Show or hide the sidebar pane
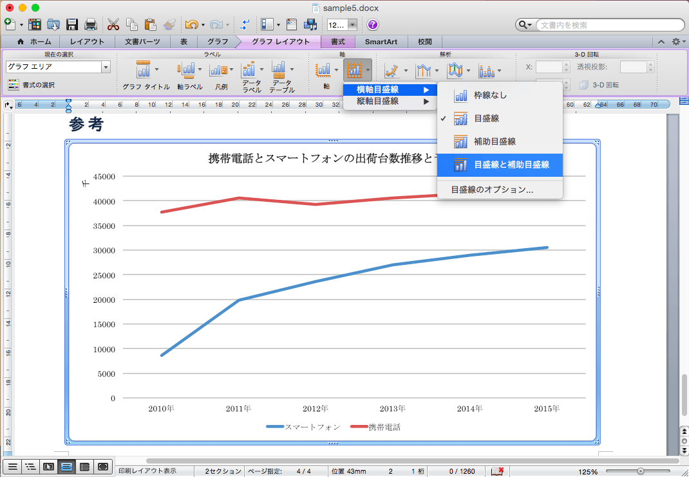 (x=267, y=24)
